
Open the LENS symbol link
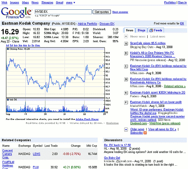[36, 154]
